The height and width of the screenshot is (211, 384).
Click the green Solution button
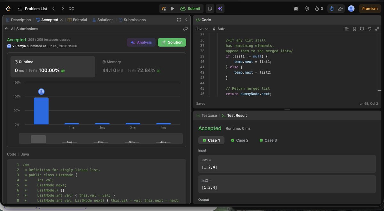pos(172,42)
